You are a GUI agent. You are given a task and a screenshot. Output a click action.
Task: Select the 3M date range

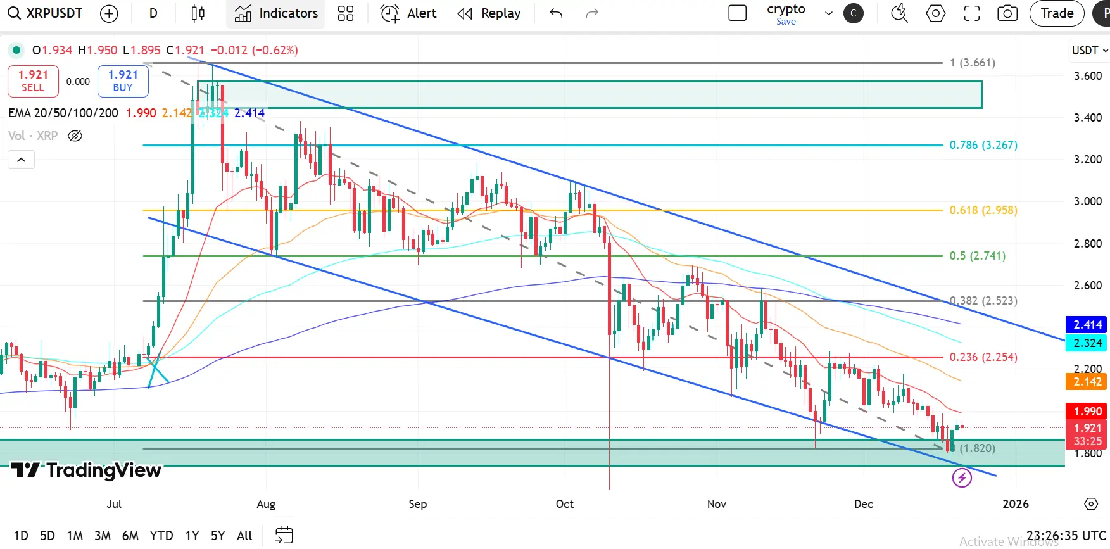coord(103,536)
